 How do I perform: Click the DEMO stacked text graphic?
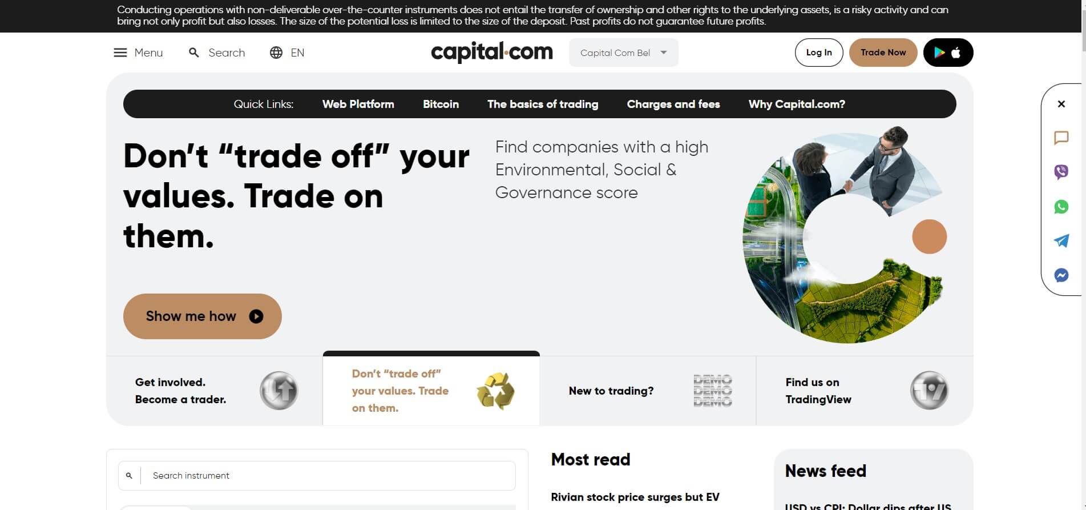(x=713, y=391)
